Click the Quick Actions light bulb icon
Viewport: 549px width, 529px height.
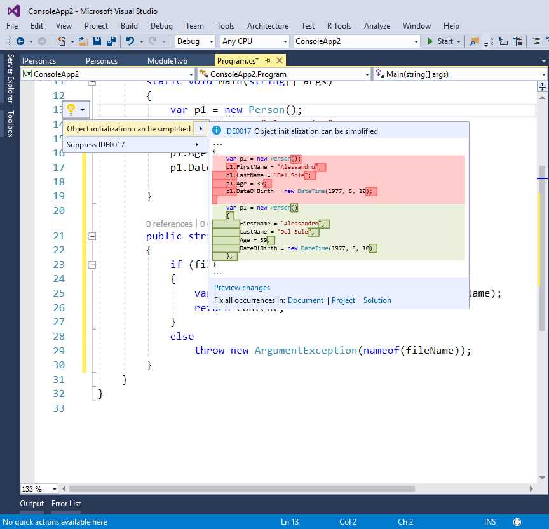point(72,109)
